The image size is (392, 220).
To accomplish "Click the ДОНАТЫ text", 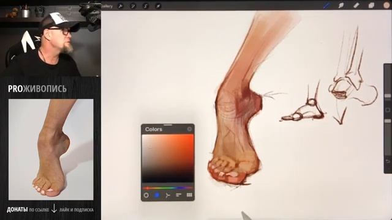I will pos(17,210).
